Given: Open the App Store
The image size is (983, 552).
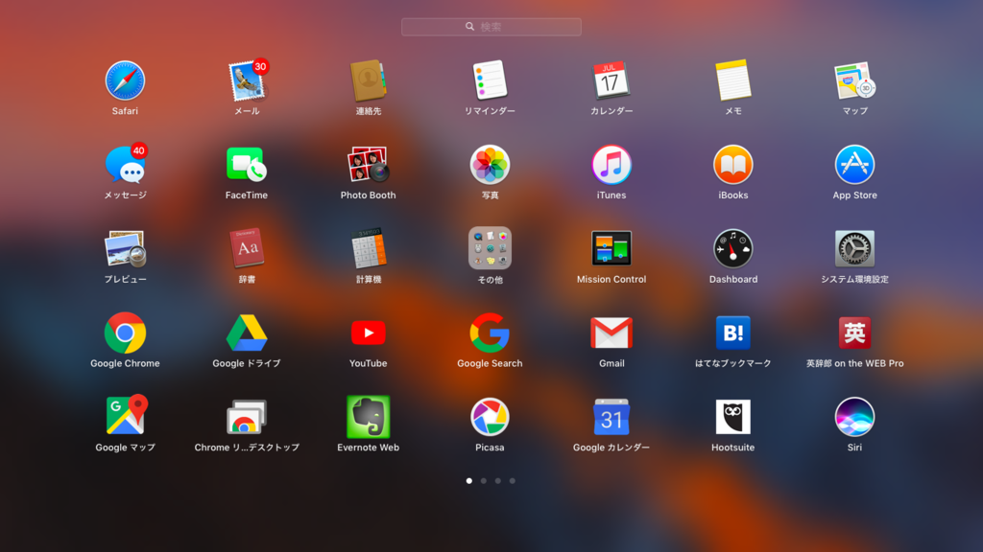Looking at the screenshot, I should 854,165.
